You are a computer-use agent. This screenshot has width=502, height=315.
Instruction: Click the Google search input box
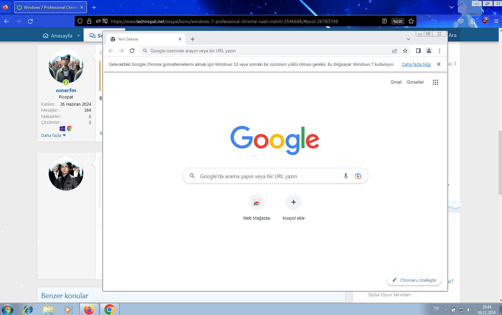(x=275, y=176)
